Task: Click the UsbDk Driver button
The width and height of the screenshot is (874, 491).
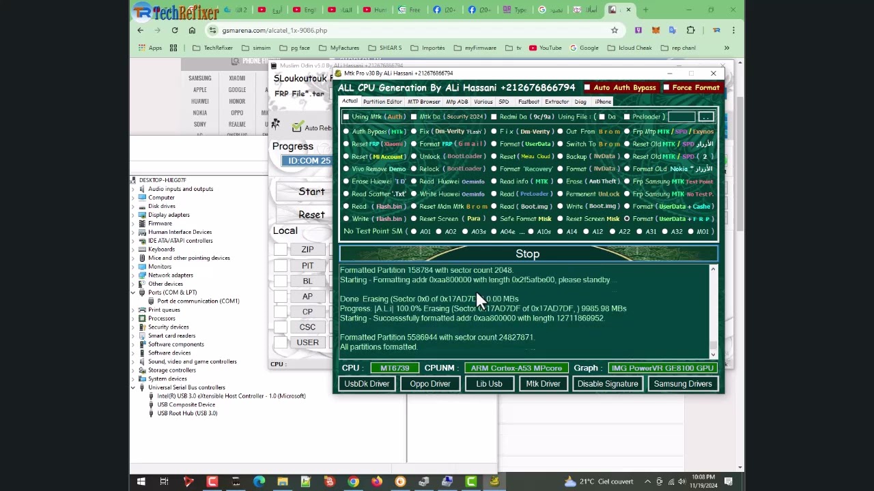Action: click(x=367, y=384)
